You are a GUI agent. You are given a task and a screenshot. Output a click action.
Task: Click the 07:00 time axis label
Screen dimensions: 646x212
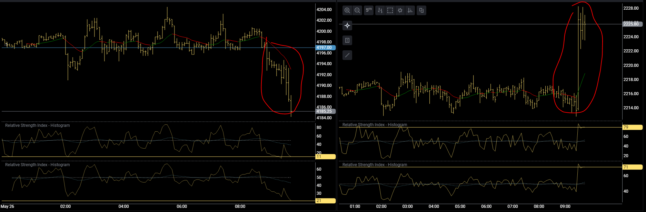click(513, 206)
